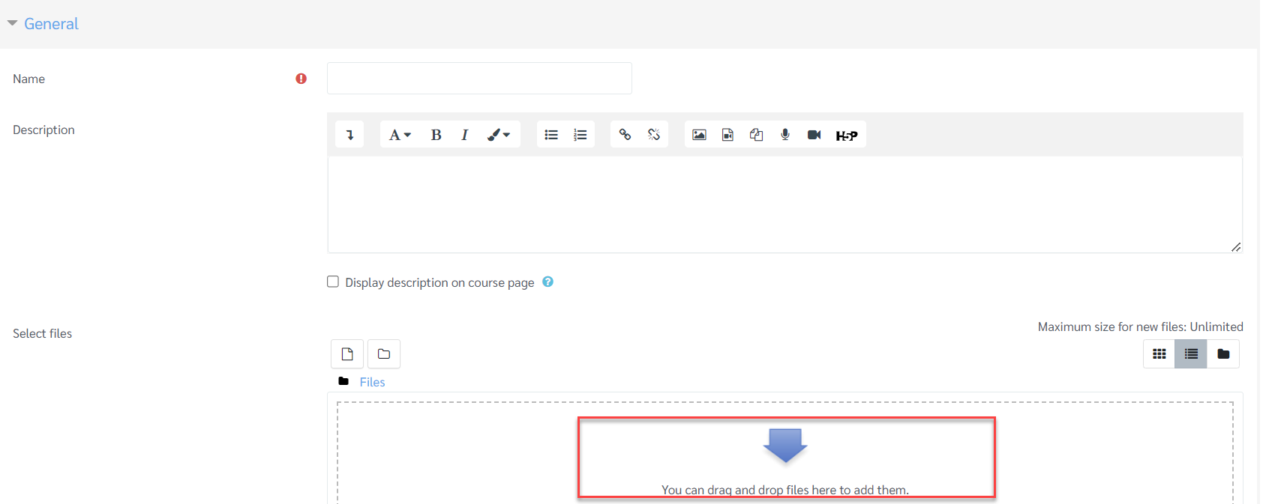This screenshot has height=504, width=1263.
Task: Switch file view to folder tree
Action: pos(1223,354)
